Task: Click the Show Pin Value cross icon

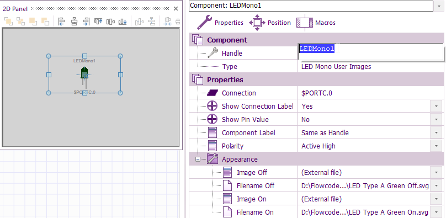Action: [x=213, y=119]
